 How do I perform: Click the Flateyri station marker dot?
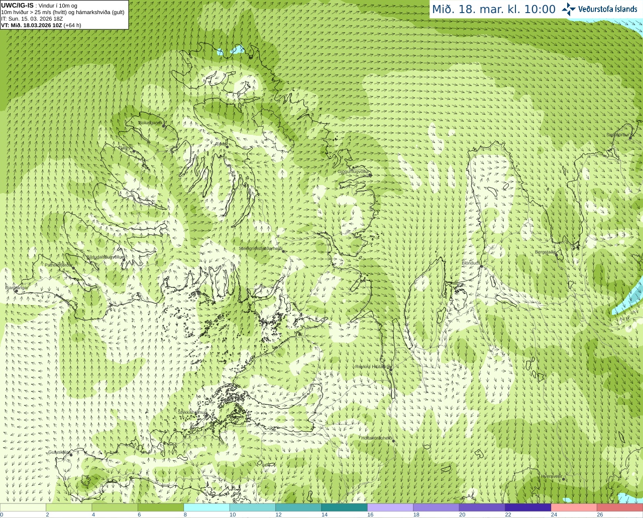click(134, 151)
